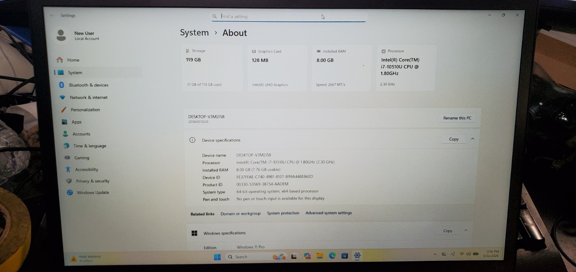Select the System sidebar item
The width and height of the screenshot is (576, 272).
(98, 73)
